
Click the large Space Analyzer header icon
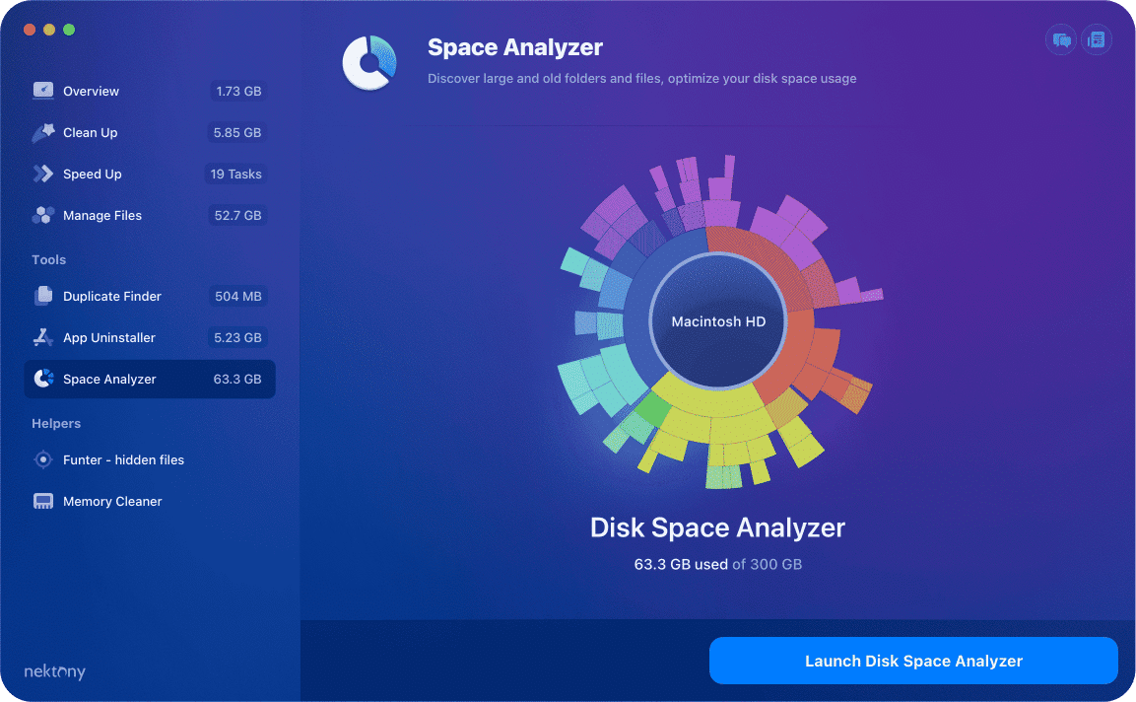pyautogui.click(x=369, y=63)
